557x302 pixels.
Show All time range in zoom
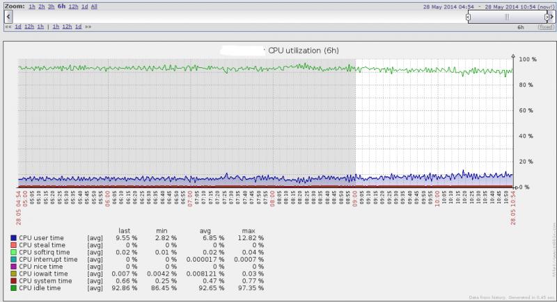pyautogui.click(x=94, y=6)
